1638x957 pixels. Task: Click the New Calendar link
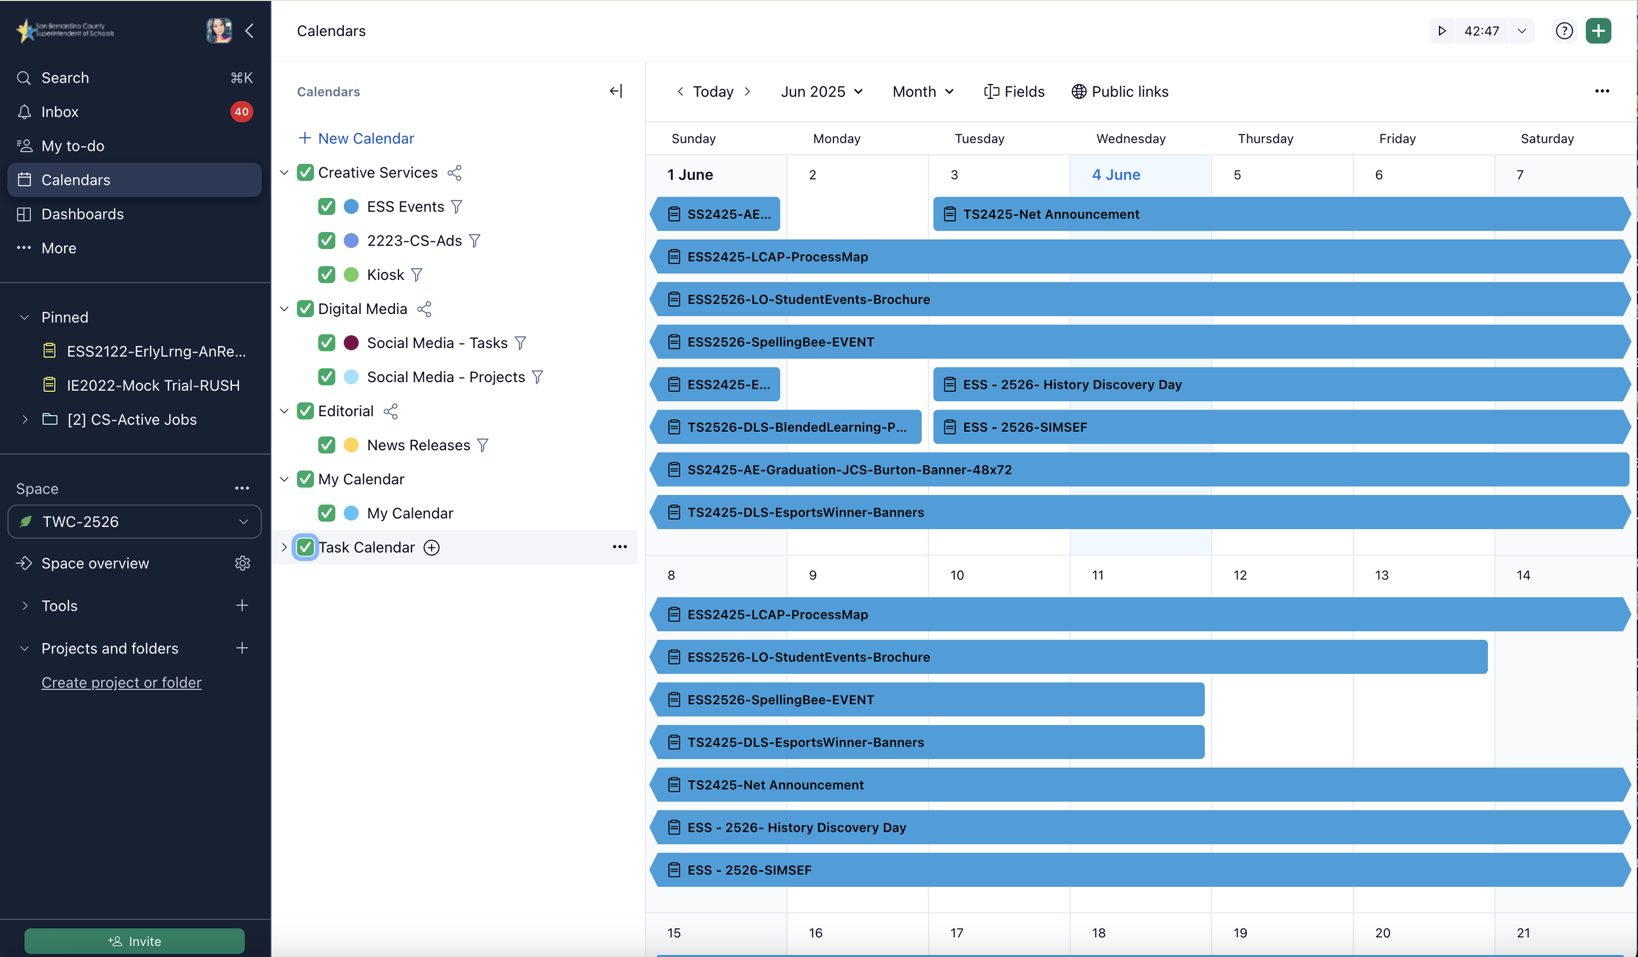[356, 138]
